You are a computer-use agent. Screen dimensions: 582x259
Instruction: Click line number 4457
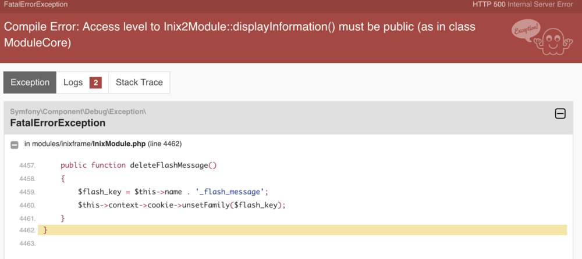(27, 166)
